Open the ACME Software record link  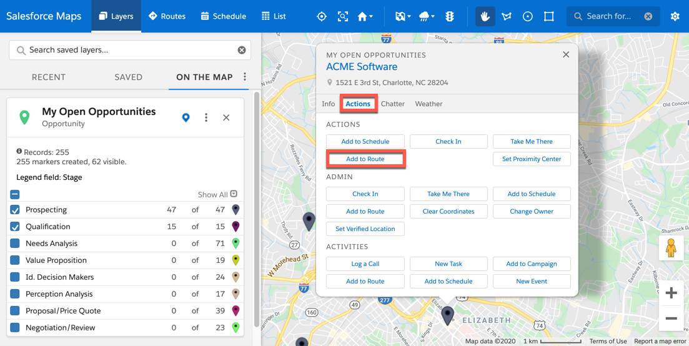pos(362,67)
